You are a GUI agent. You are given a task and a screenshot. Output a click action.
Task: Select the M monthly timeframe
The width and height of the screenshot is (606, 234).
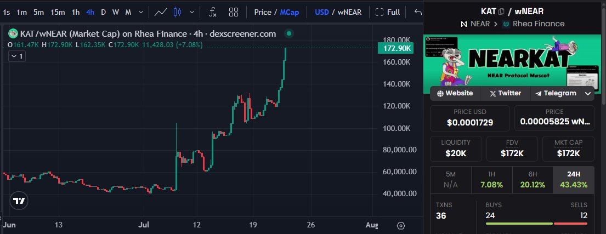click(128, 13)
